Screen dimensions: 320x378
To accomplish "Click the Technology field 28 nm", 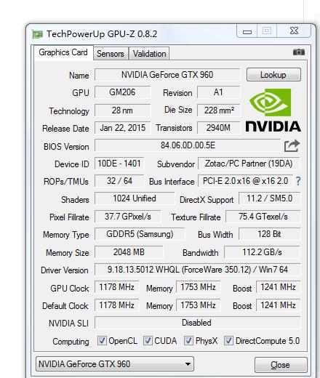I will 122,110.
